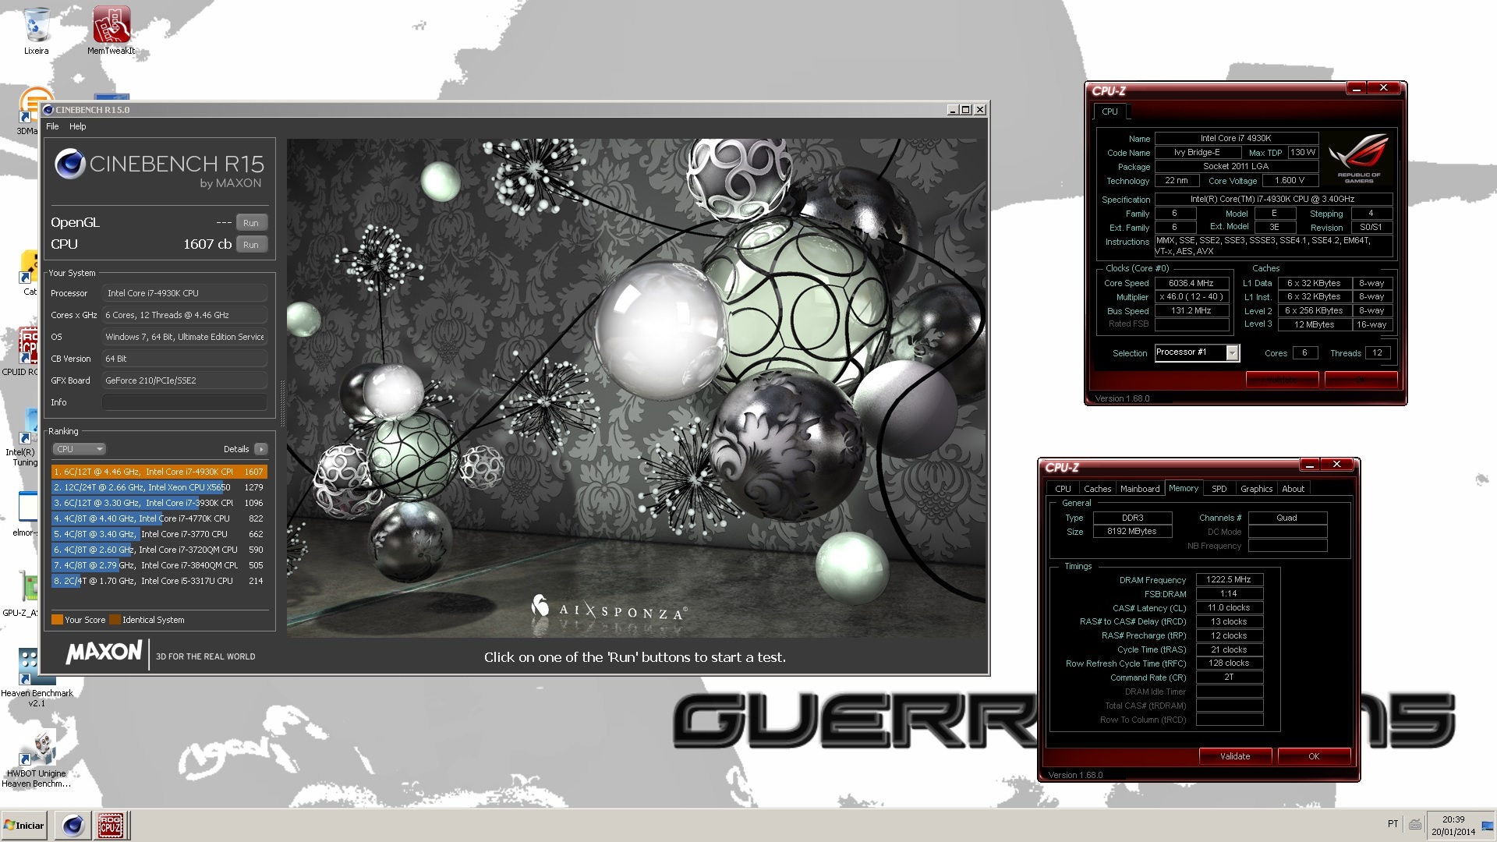Click OK in CPU-Z memory window
Viewport: 1497px width, 842px height.
(x=1314, y=756)
